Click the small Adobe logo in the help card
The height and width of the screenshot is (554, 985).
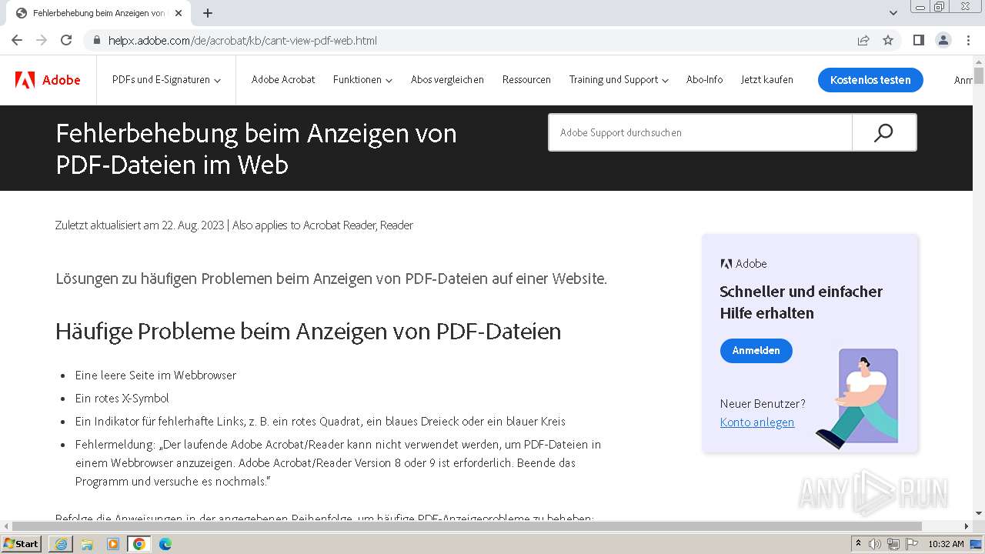743,264
